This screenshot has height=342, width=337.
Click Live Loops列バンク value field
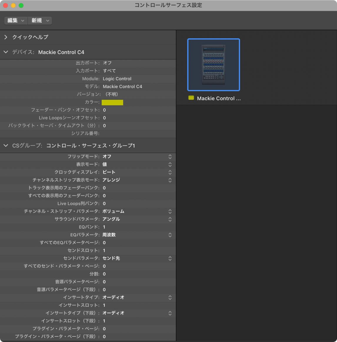pos(104,204)
